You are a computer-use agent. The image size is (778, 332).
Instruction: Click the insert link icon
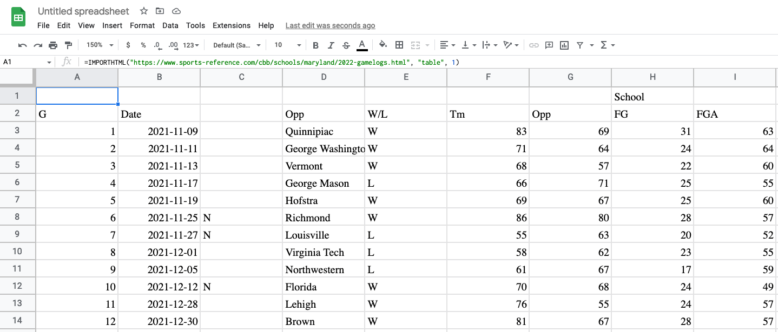click(x=533, y=45)
